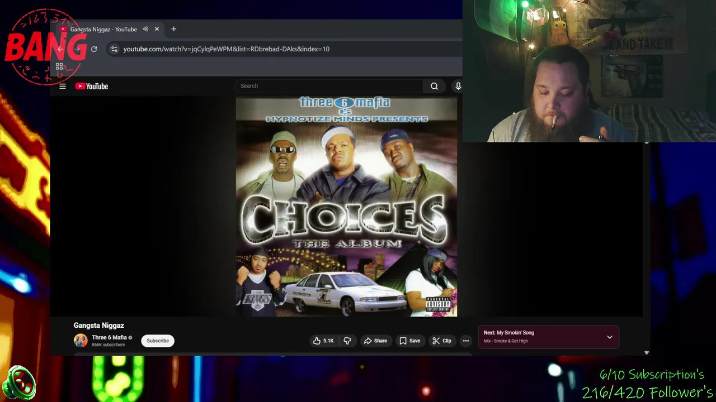Start voice search with the microphone icon
This screenshot has height=402, width=716.
click(458, 86)
